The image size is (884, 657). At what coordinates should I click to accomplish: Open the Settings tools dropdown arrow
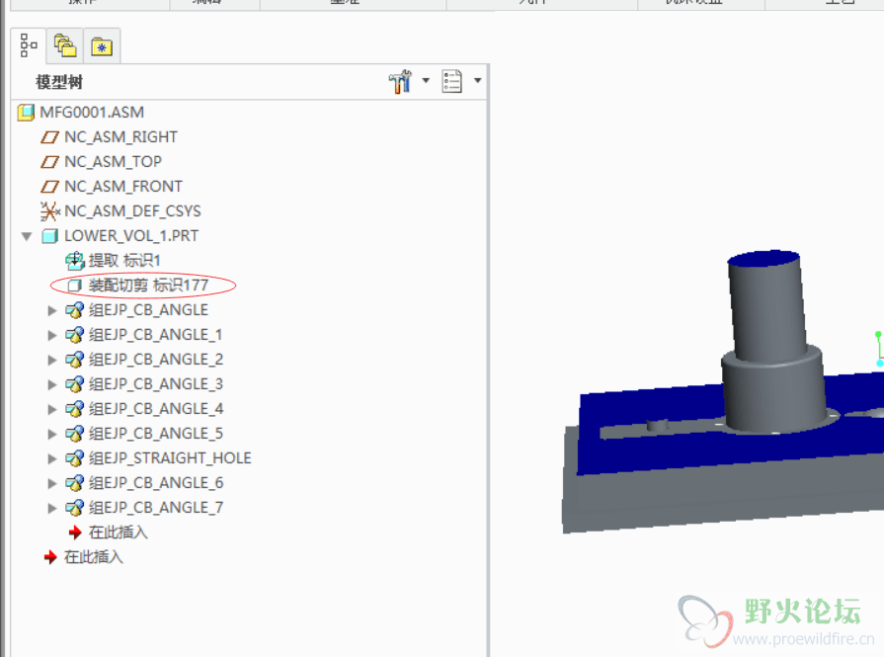click(426, 81)
